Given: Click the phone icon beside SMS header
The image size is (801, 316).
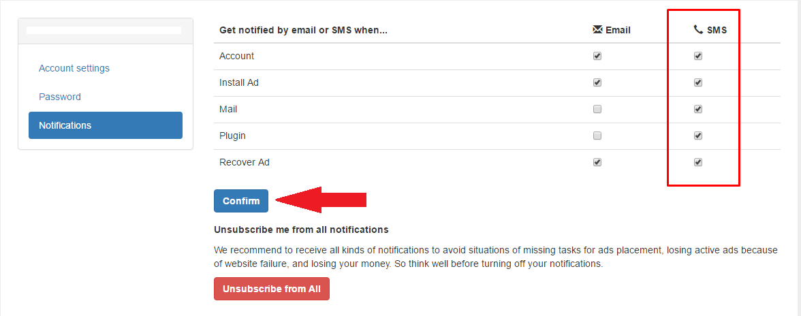Looking at the screenshot, I should coord(697,29).
